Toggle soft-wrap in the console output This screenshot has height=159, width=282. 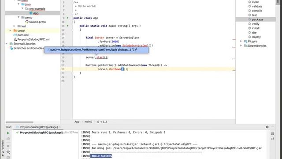[x=273, y=133]
